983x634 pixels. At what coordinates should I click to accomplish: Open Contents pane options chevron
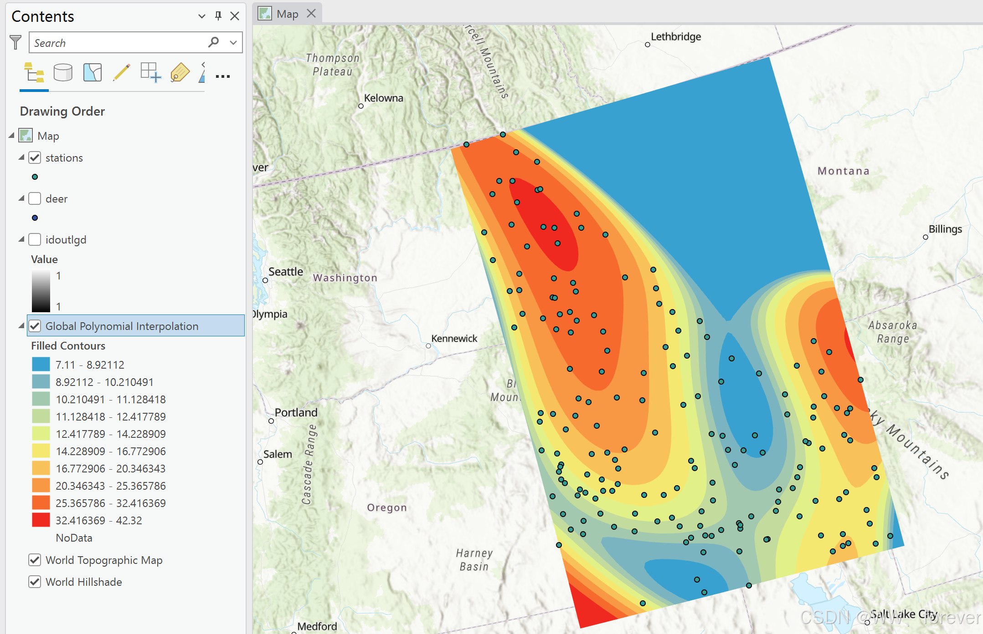click(202, 16)
